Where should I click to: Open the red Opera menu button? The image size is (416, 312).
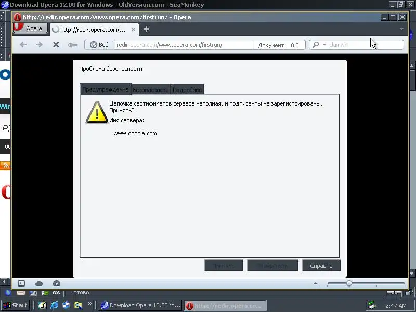point(30,28)
